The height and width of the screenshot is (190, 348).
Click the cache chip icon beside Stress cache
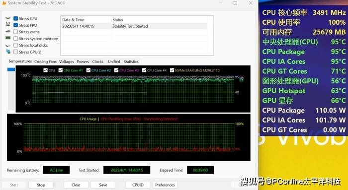[8, 31]
